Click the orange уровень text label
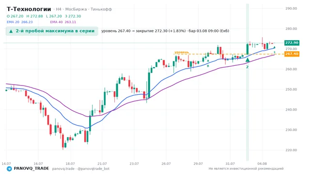 coord(182,52)
